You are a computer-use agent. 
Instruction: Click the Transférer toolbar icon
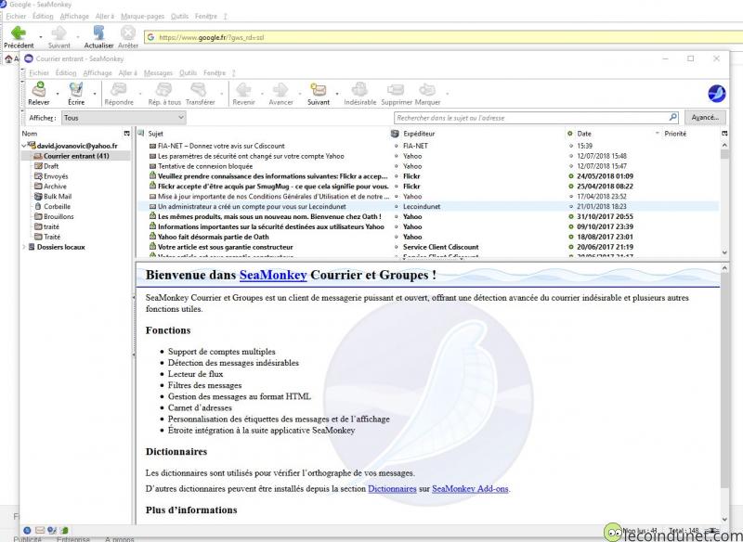199,89
